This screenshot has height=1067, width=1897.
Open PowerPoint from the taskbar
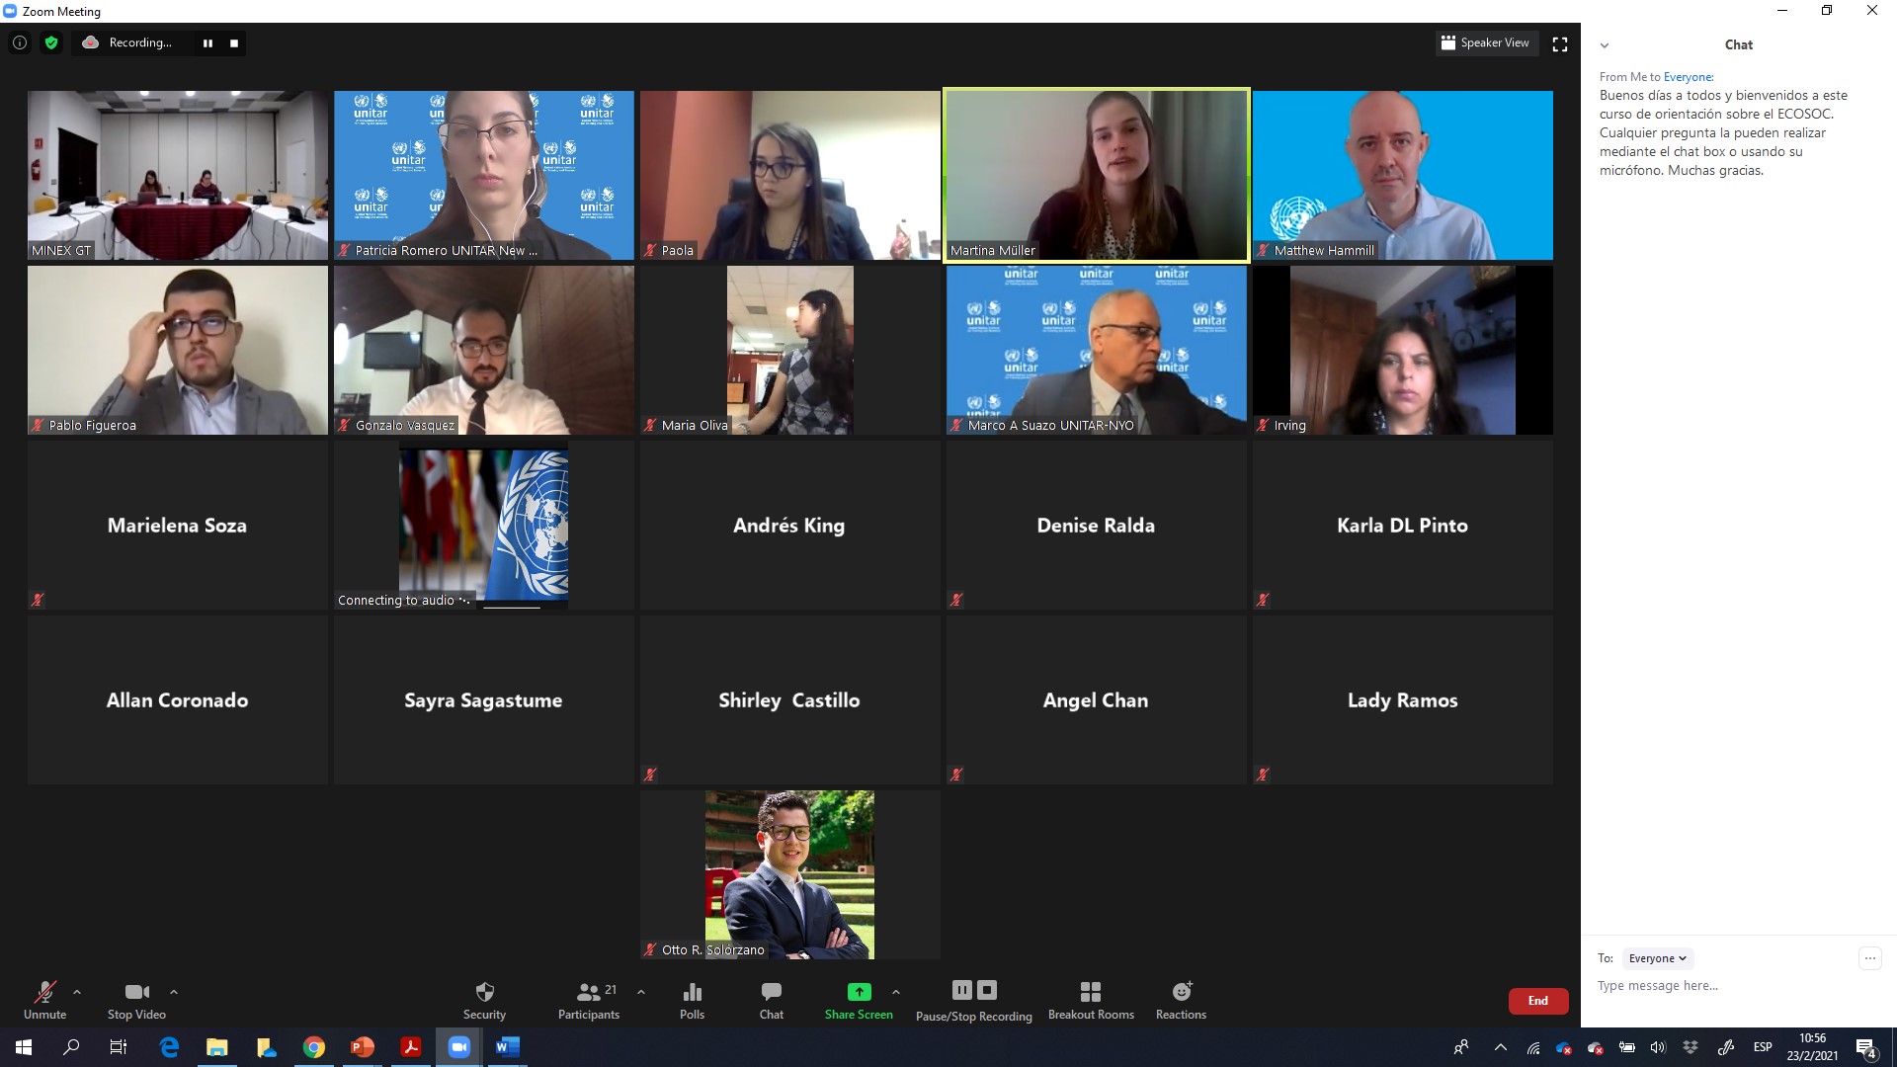coord(362,1047)
